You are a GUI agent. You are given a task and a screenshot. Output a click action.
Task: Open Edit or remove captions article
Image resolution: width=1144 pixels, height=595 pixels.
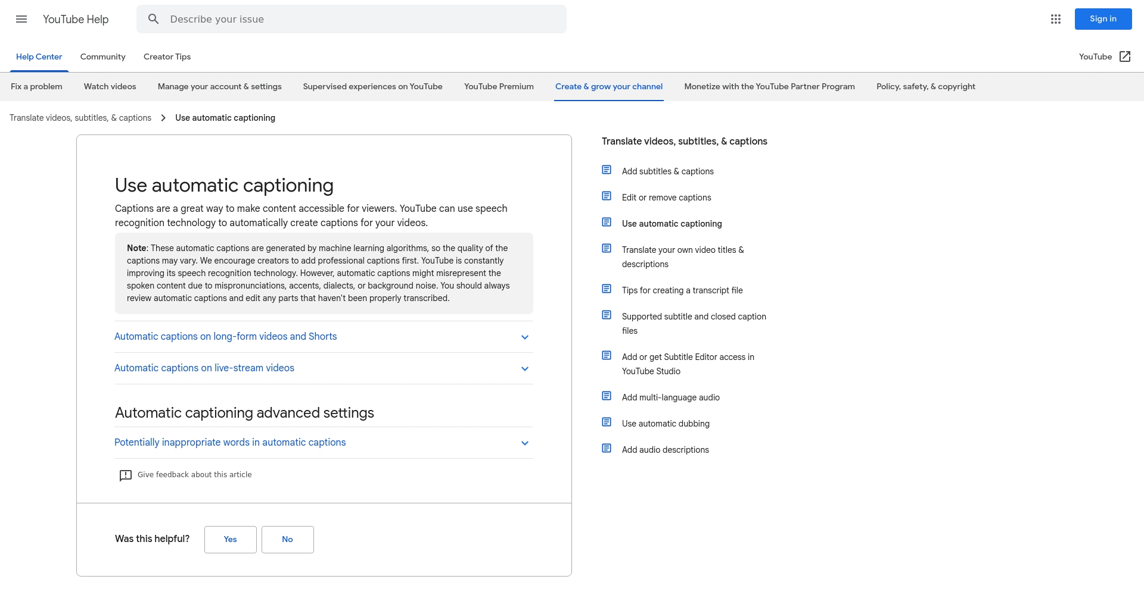pyautogui.click(x=667, y=198)
